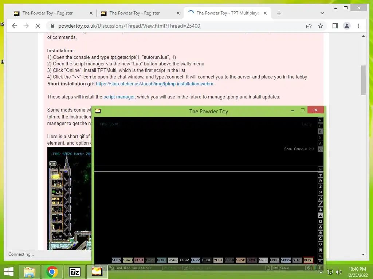Open the Sensors gauge menu section
The width and height of the screenshot is (373, 279).
pos(321,186)
